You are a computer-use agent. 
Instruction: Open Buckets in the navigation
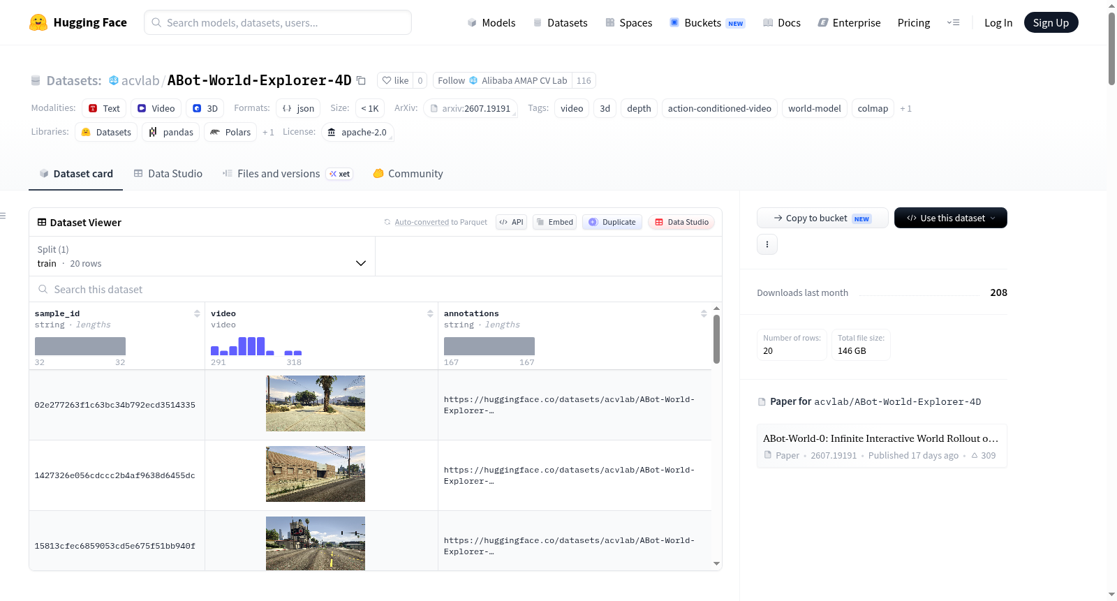pyautogui.click(x=707, y=22)
